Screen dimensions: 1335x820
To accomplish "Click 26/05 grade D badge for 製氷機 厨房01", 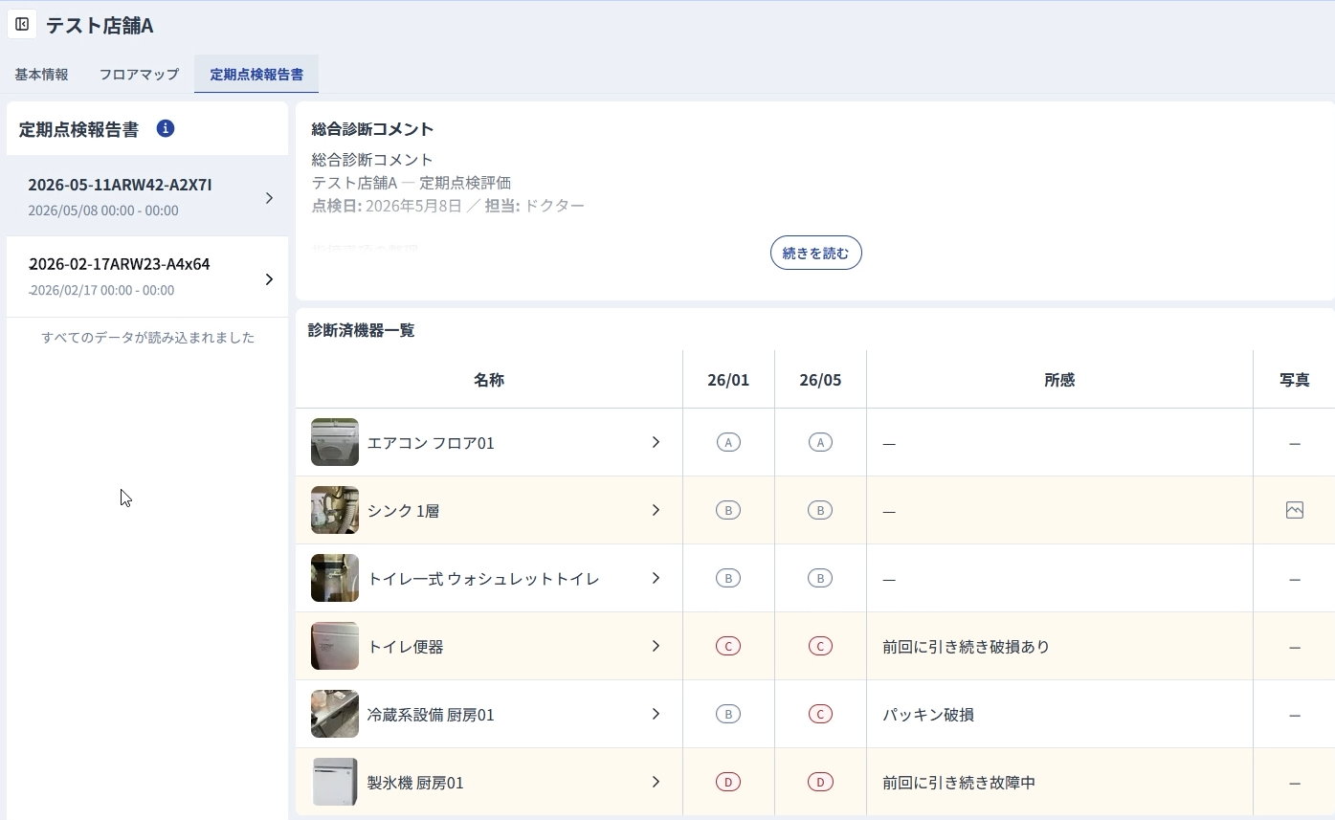I will (x=820, y=782).
